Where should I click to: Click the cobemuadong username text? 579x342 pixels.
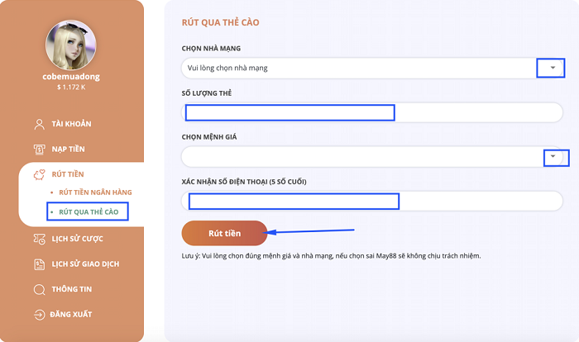(71, 77)
